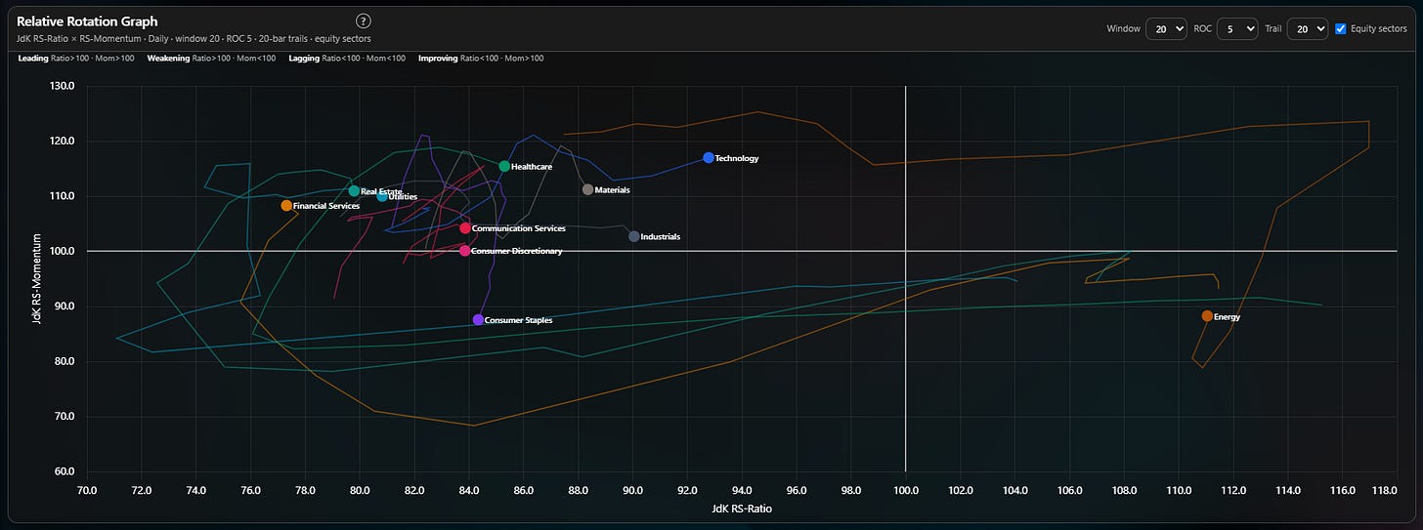Open the Window size dropdown
The width and height of the screenshot is (1423, 530).
point(1166,29)
